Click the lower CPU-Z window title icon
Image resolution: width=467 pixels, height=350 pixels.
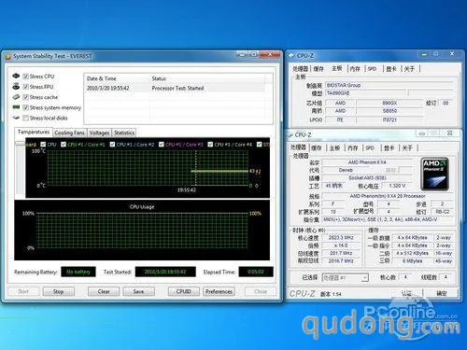tap(290, 134)
